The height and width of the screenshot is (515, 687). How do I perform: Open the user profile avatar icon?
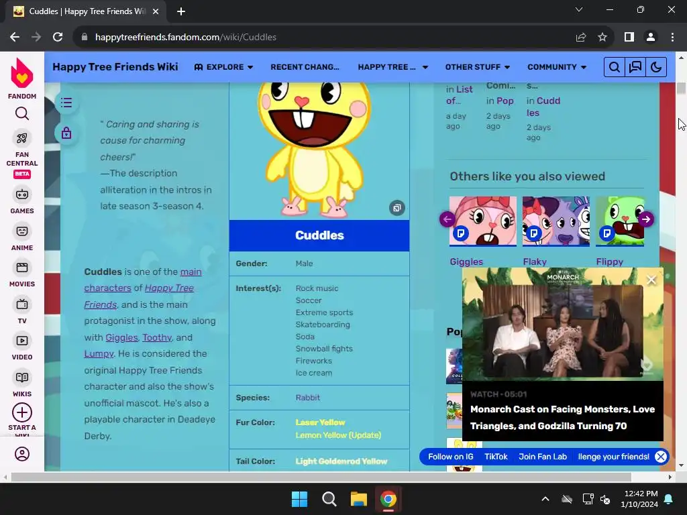(x=22, y=454)
